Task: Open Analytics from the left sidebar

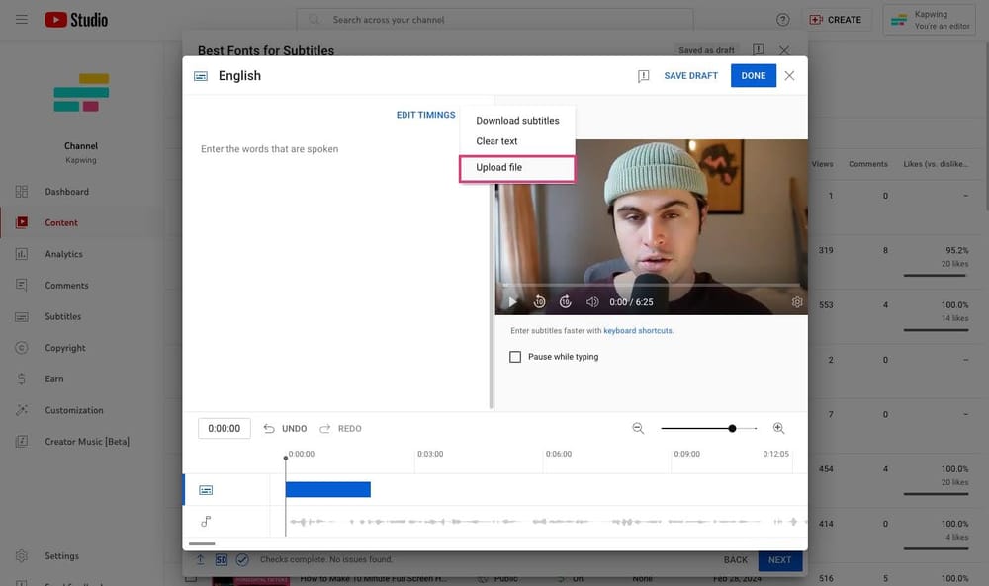Action: (65, 253)
